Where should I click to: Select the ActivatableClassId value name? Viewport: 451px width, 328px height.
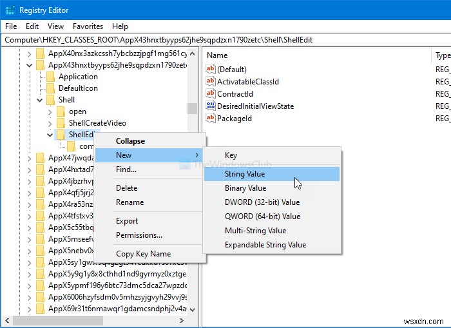tap(248, 82)
